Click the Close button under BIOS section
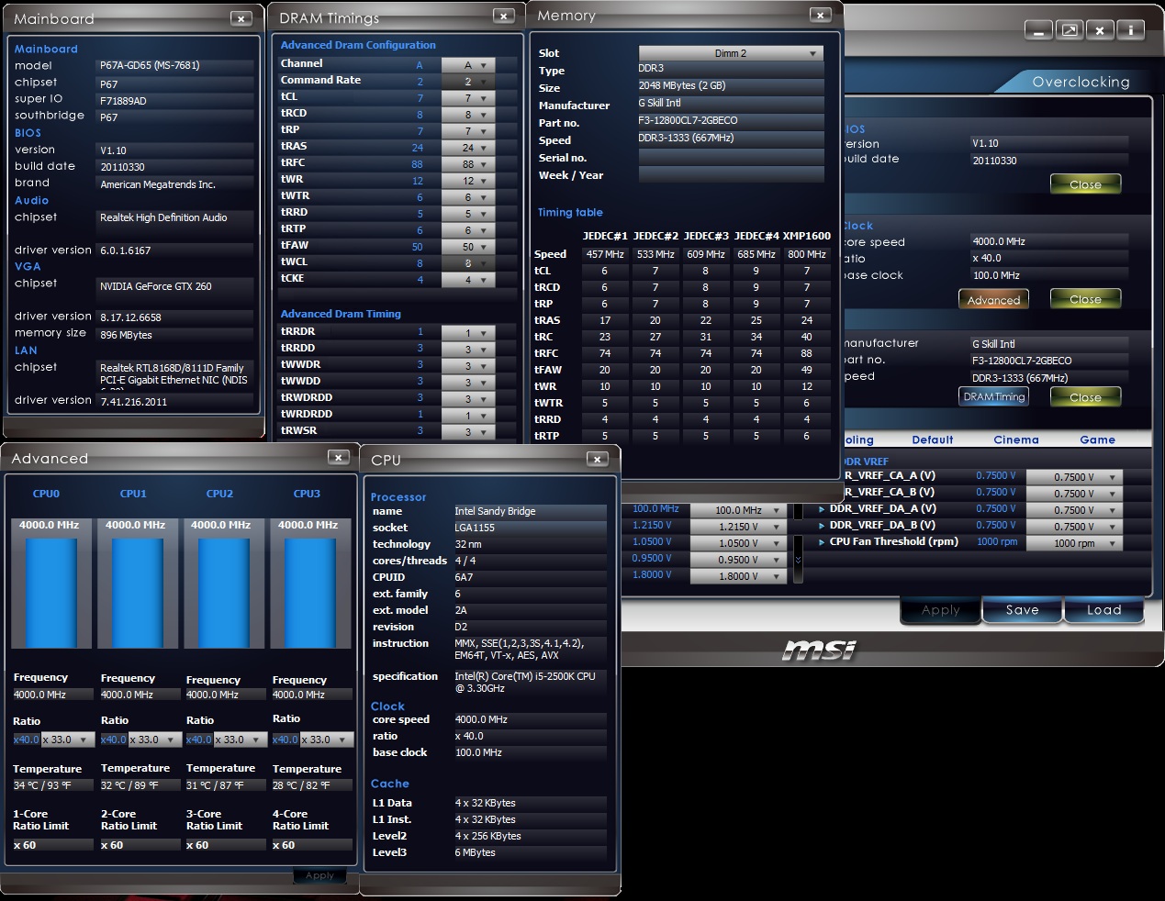The image size is (1165, 901). (x=1085, y=184)
